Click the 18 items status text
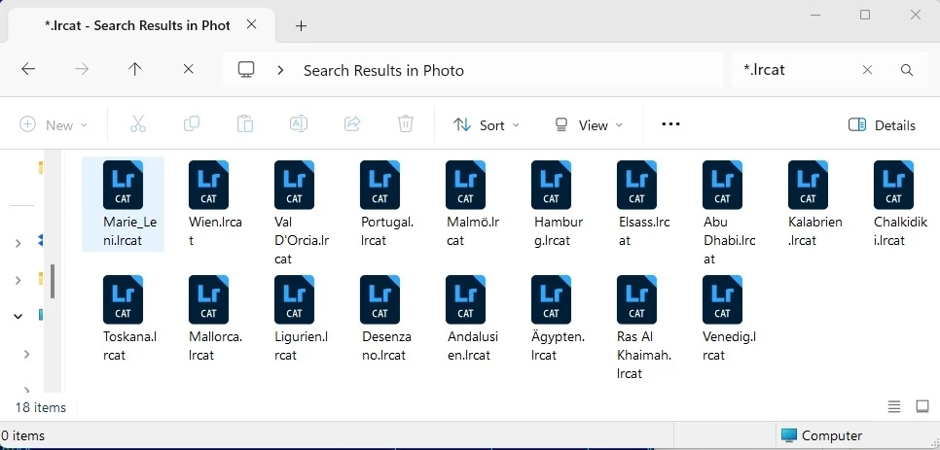940x450 pixels. 41,407
